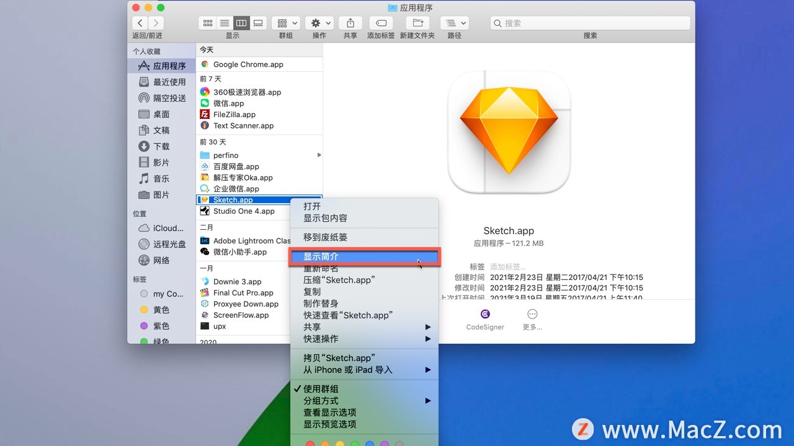Switch Finder to gallery view
The width and height of the screenshot is (794, 446).
pyautogui.click(x=257, y=23)
